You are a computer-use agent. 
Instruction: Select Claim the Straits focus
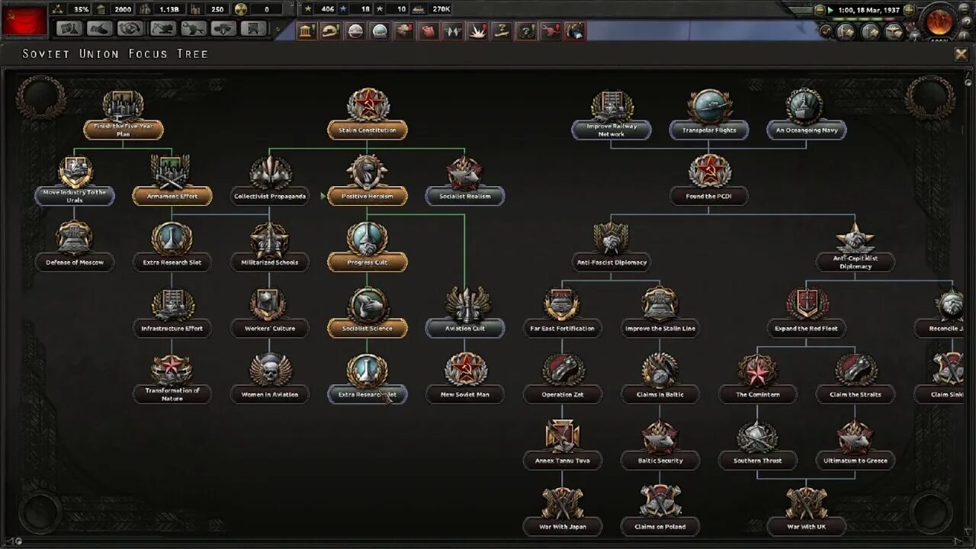(x=856, y=380)
